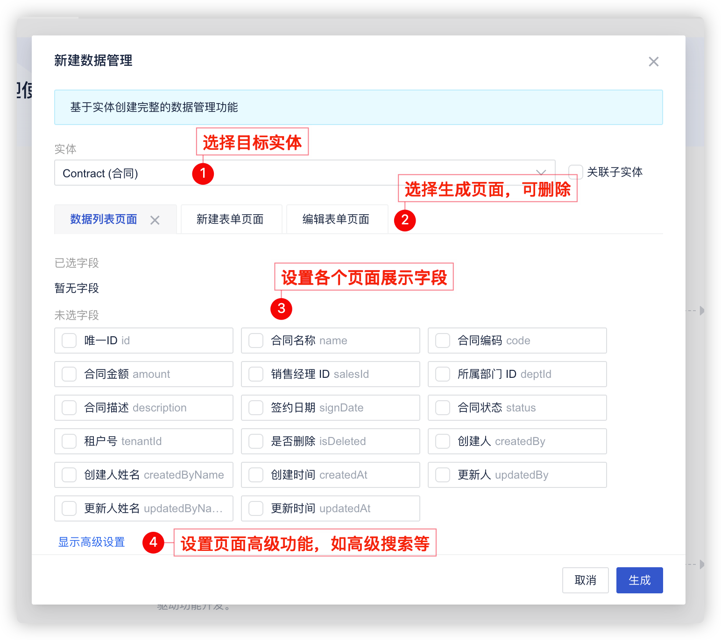
Task: Check the 签约日期 signDate field
Action: (x=255, y=408)
